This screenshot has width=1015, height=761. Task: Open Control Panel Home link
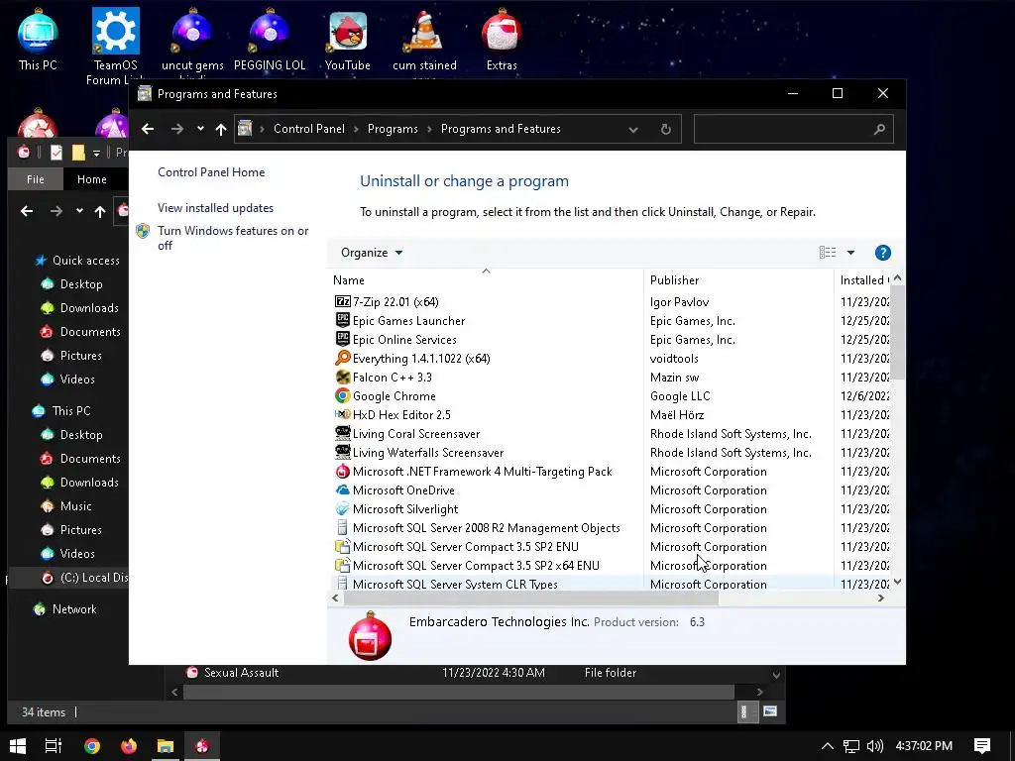point(211,172)
